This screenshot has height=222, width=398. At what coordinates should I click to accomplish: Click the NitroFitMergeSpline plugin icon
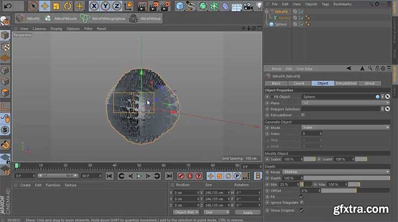pyautogui.click(x=86, y=18)
